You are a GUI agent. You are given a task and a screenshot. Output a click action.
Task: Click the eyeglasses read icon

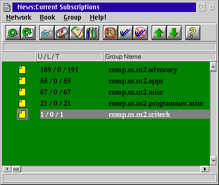click(x=47, y=33)
